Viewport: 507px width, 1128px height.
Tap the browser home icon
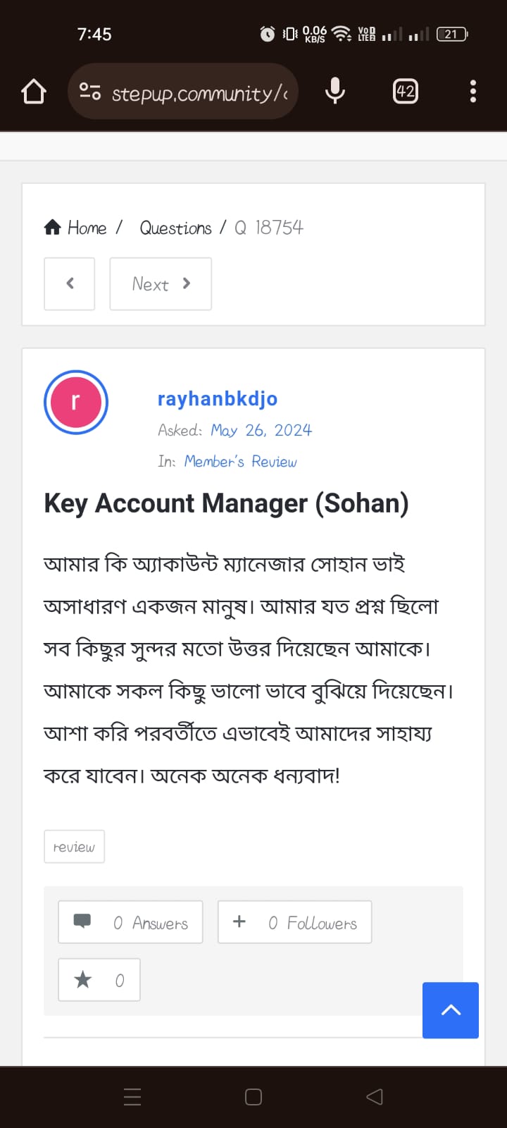[x=34, y=92]
